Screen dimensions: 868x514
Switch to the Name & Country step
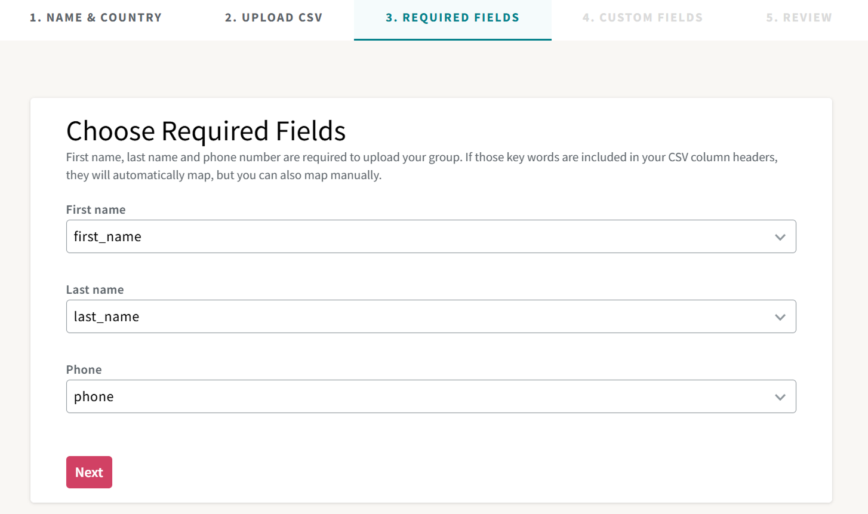tap(96, 17)
